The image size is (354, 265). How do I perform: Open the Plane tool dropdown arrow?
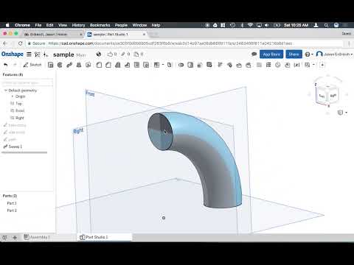coord(313,65)
